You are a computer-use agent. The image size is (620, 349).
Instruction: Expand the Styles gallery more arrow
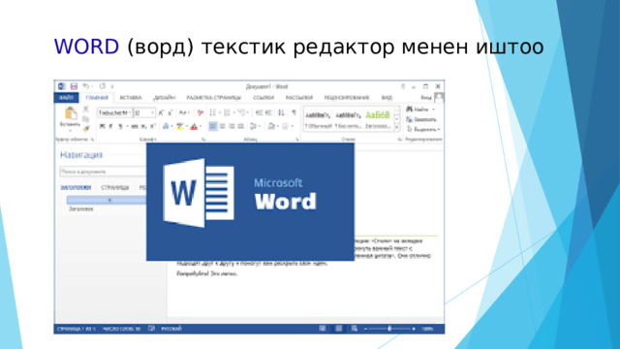coord(397,127)
